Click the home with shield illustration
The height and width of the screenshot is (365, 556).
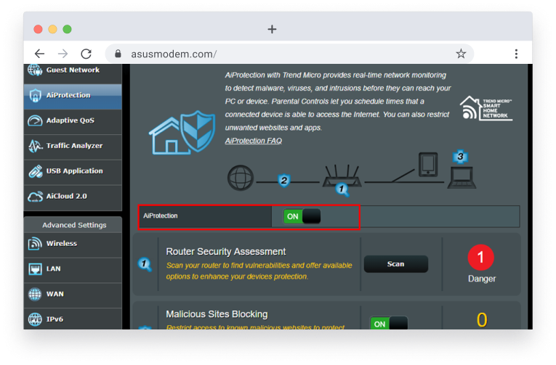tap(182, 133)
